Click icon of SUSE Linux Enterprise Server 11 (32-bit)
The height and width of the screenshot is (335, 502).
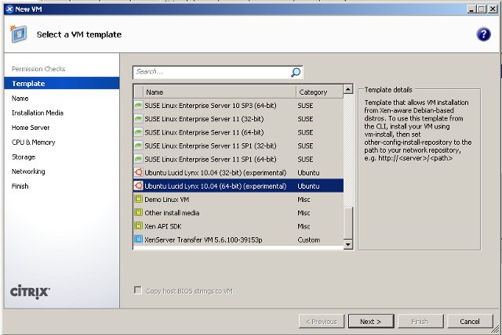(138, 119)
